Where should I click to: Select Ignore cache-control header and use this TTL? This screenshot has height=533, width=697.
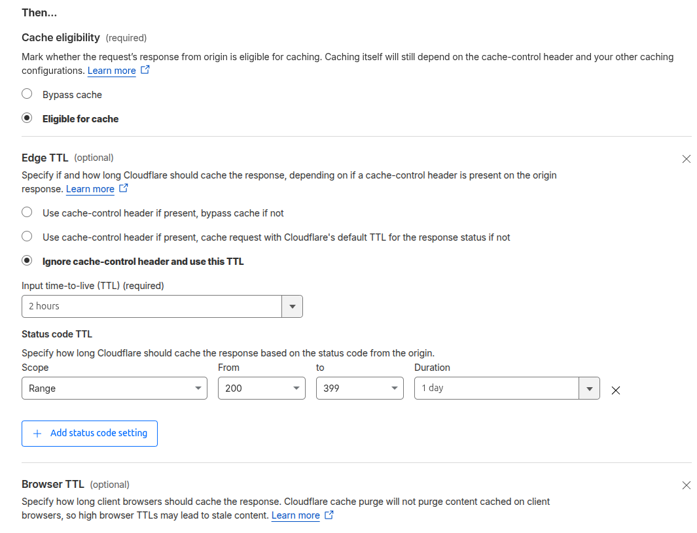27,261
